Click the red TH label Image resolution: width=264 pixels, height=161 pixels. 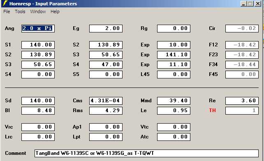[x=212, y=110]
